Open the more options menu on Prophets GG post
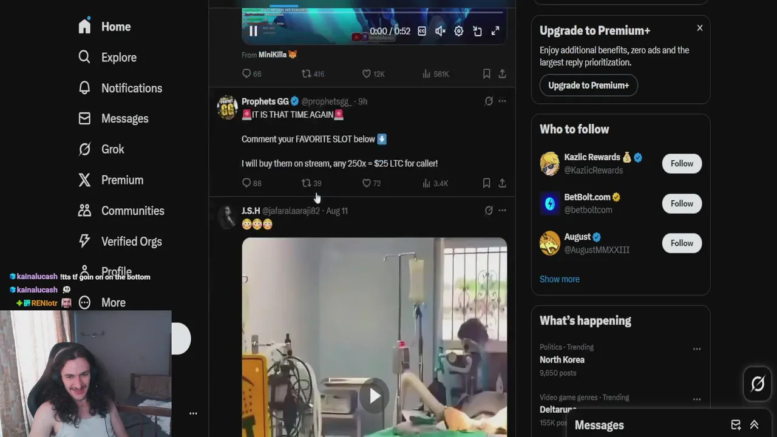 (x=502, y=101)
